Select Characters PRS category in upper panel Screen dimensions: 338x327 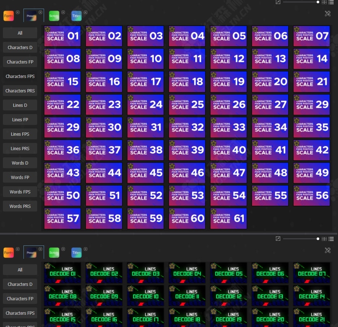[20, 91]
